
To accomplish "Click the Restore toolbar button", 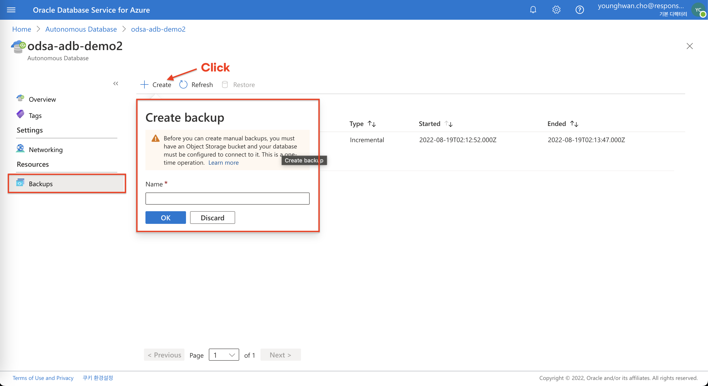I will click(238, 84).
